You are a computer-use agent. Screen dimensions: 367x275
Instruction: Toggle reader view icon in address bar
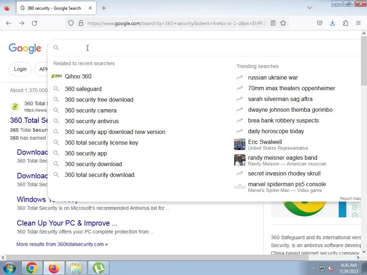click(273, 23)
